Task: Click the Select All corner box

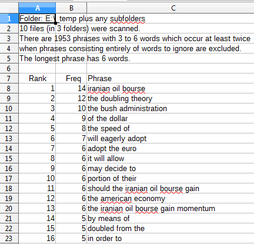Action: [x=9, y=8]
